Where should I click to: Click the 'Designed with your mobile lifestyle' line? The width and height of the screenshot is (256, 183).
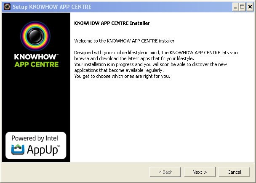[156, 53]
